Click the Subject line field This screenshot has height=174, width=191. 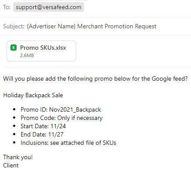(x=95, y=26)
